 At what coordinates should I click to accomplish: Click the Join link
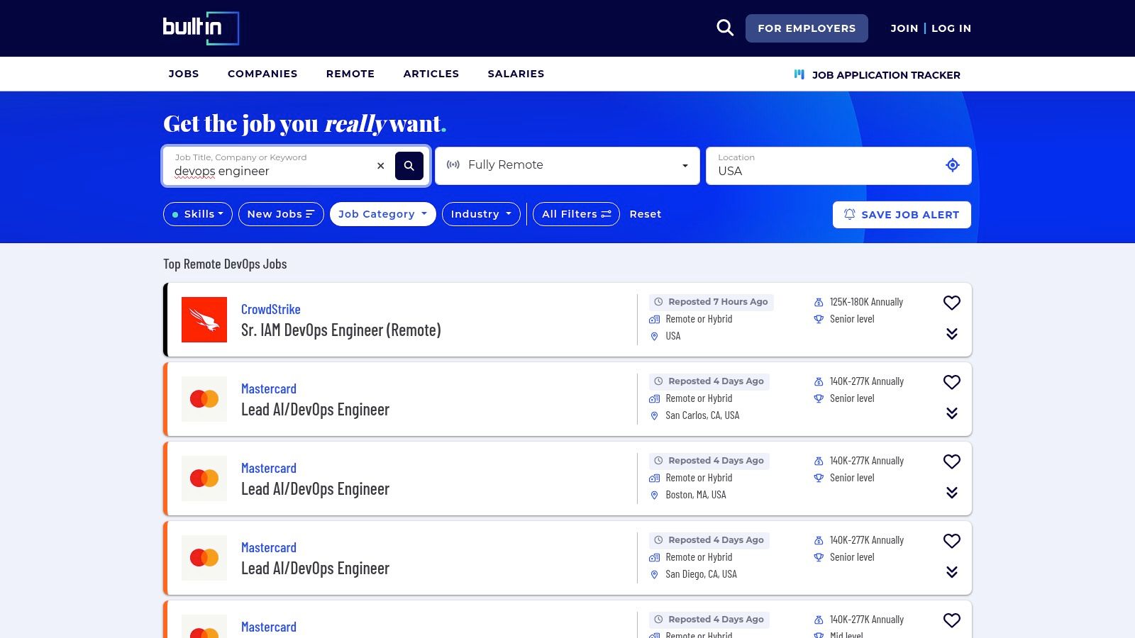click(x=904, y=28)
